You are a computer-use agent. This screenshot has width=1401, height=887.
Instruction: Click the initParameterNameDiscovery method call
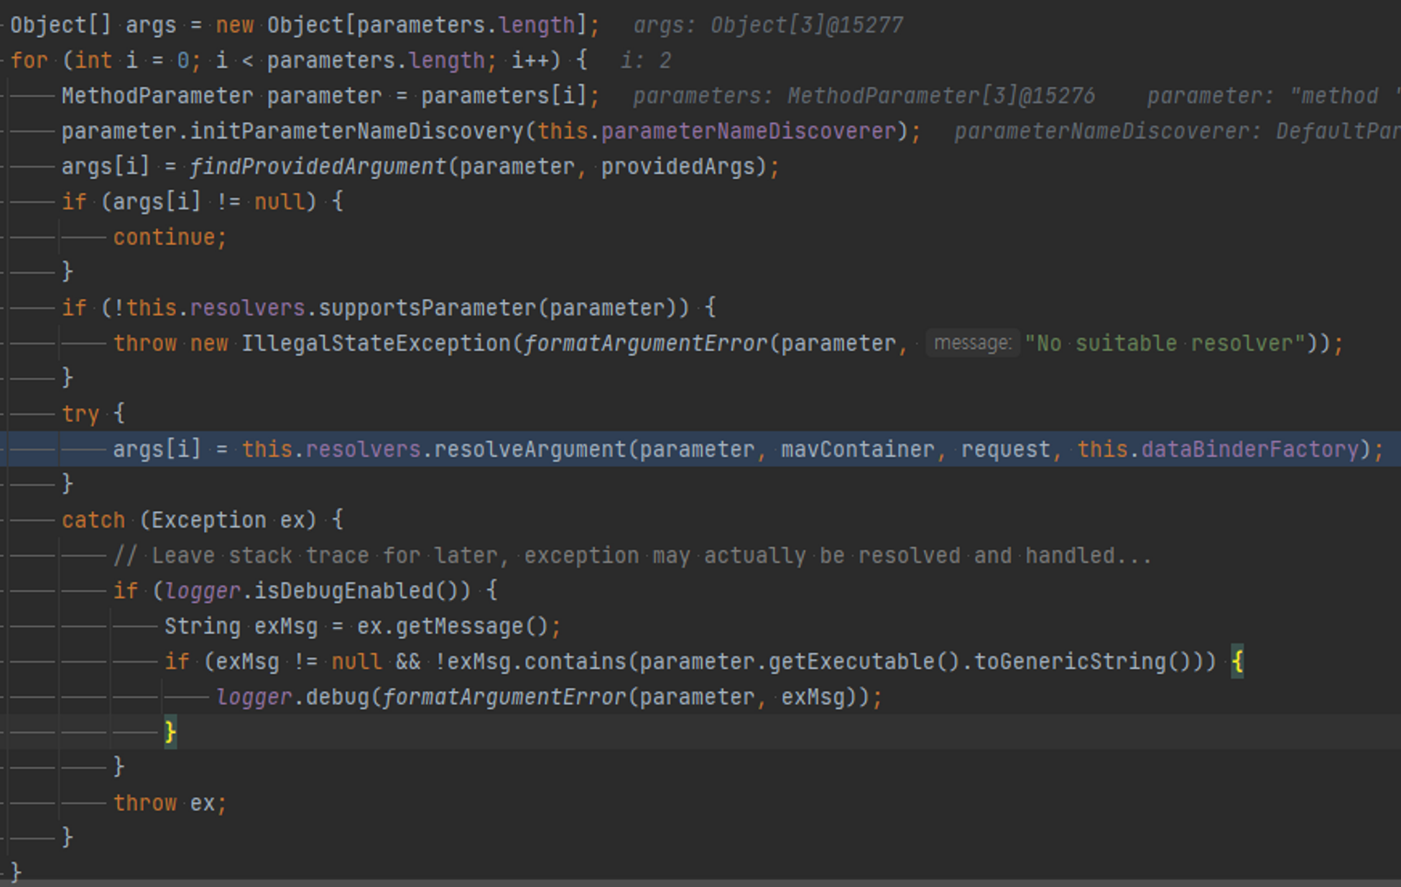[356, 132]
